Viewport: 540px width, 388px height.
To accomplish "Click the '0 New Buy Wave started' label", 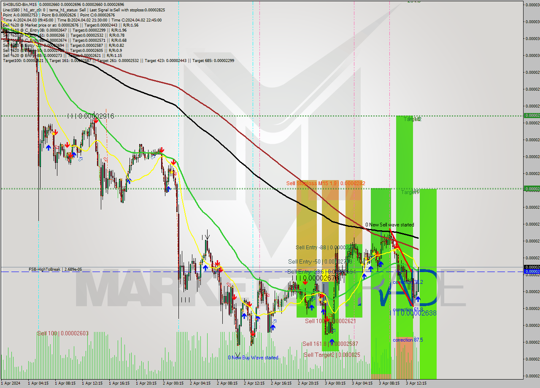I will 253,358.
